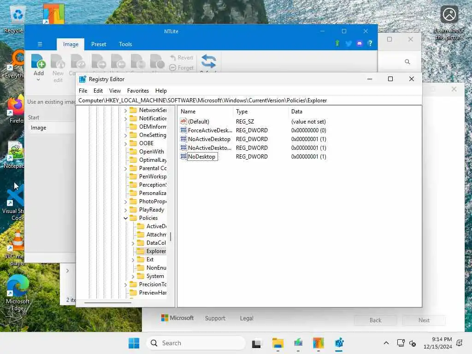
Task: Click the Support link in the background window
Action: point(215,318)
